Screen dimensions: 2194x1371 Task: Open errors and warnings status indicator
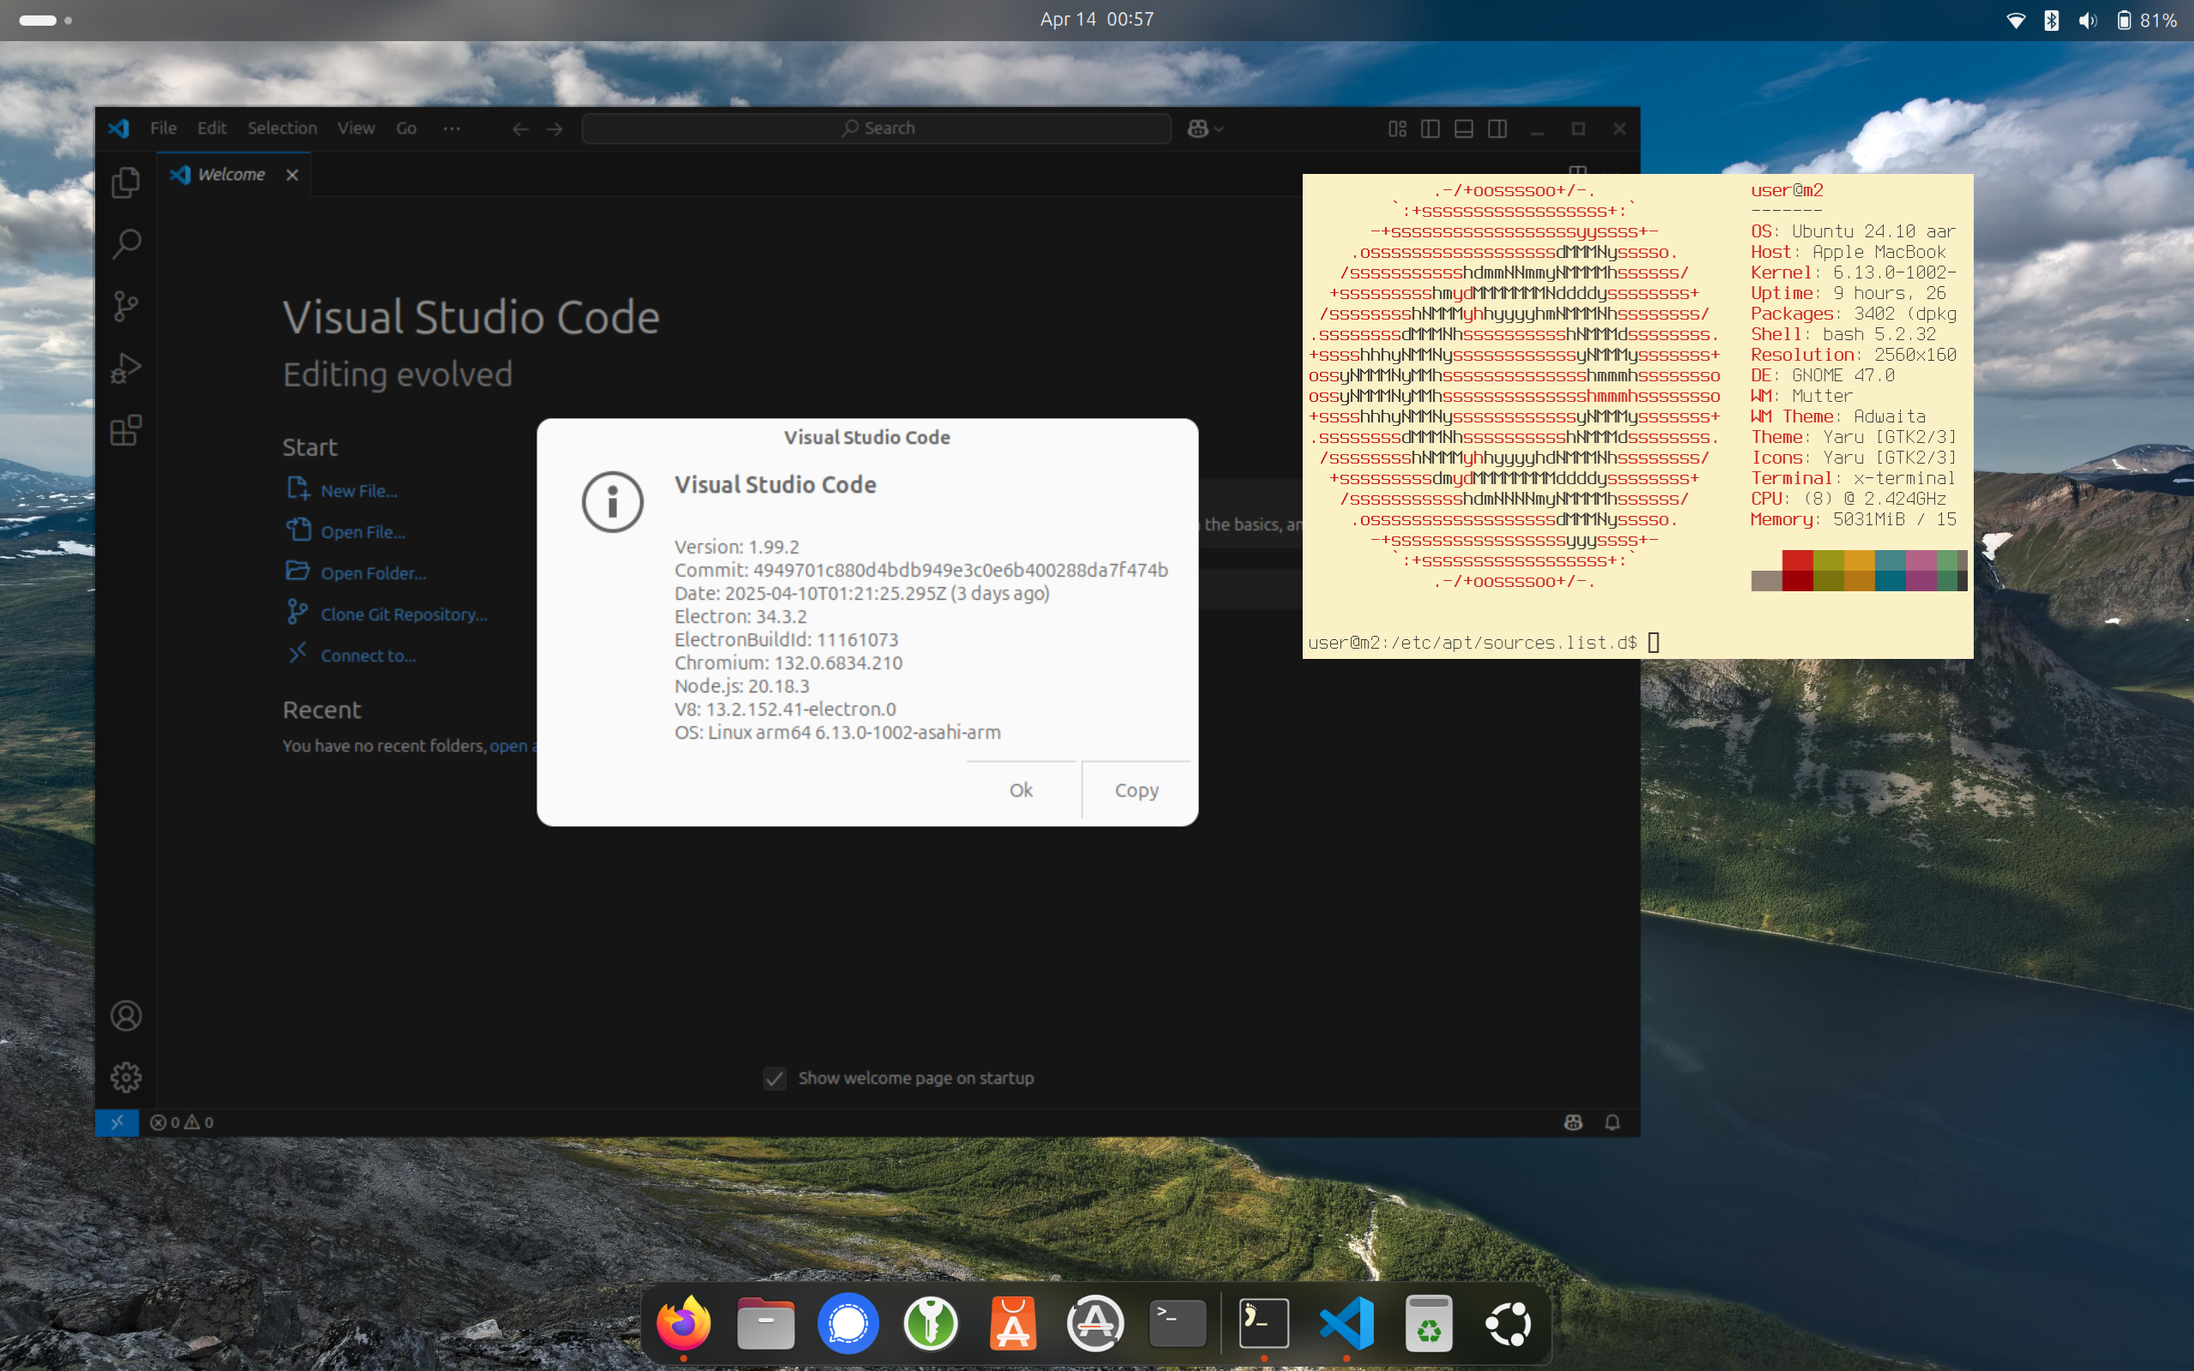tap(182, 1123)
